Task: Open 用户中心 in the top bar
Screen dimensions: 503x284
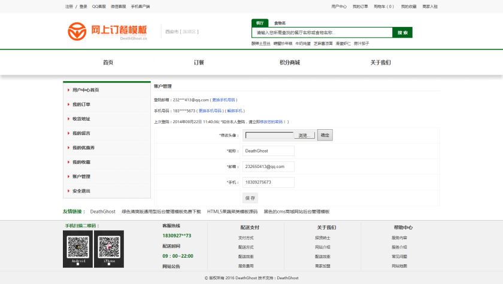Action: pyautogui.click(x=339, y=7)
